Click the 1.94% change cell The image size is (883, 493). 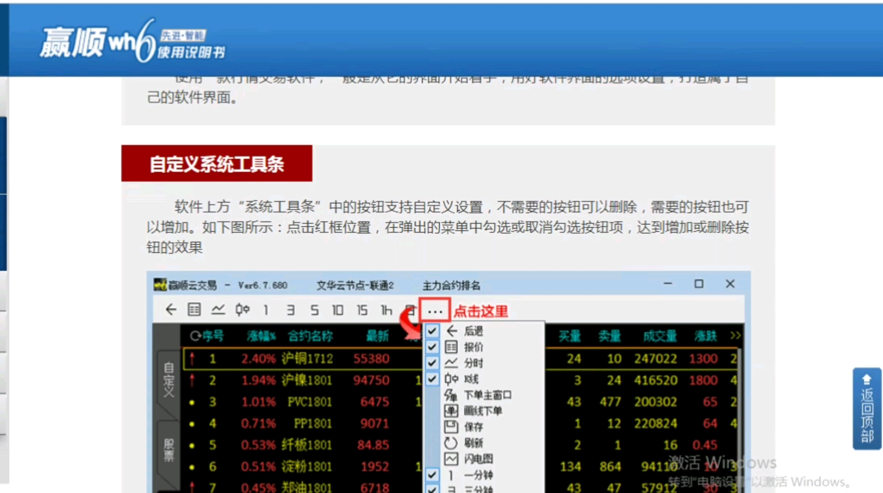[x=258, y=380]
